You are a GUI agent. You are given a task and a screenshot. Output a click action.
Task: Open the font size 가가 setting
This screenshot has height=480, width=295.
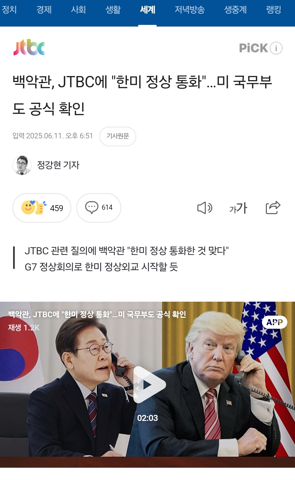(238, 208)
